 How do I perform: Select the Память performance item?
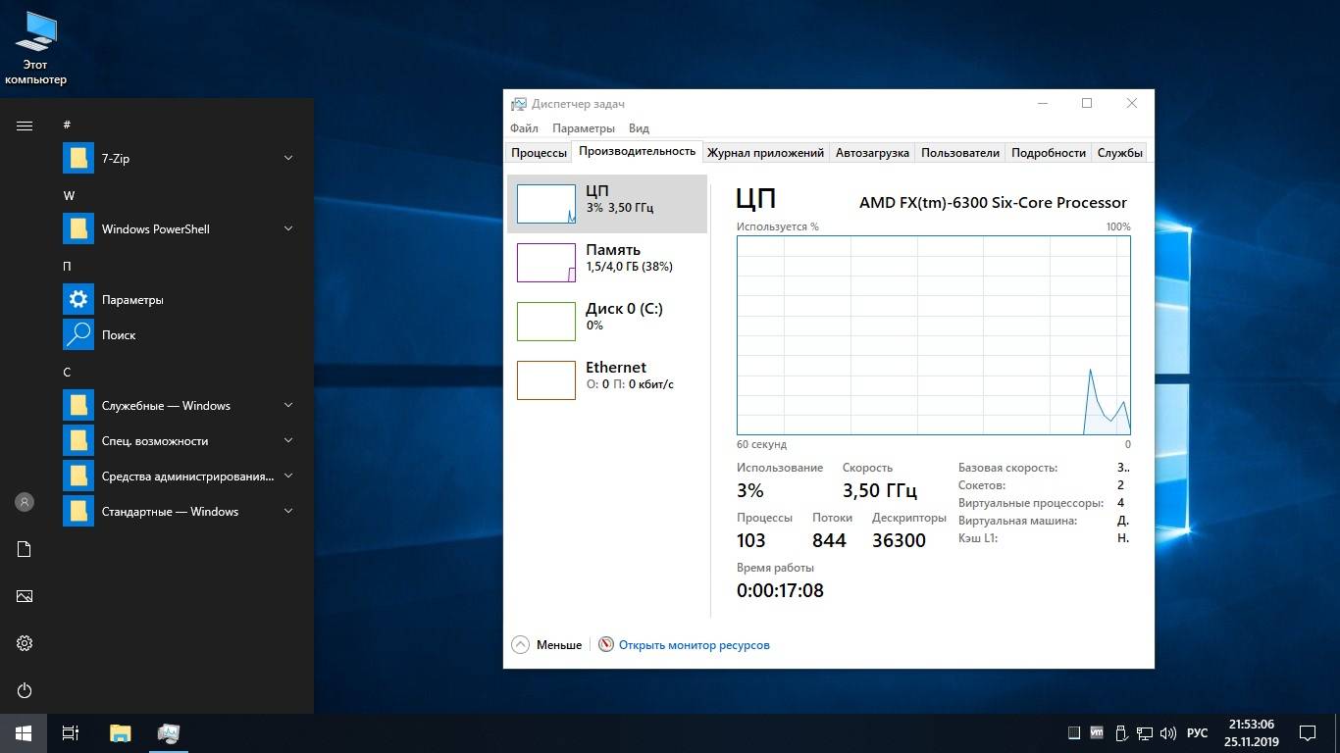(x=607, y=263)
